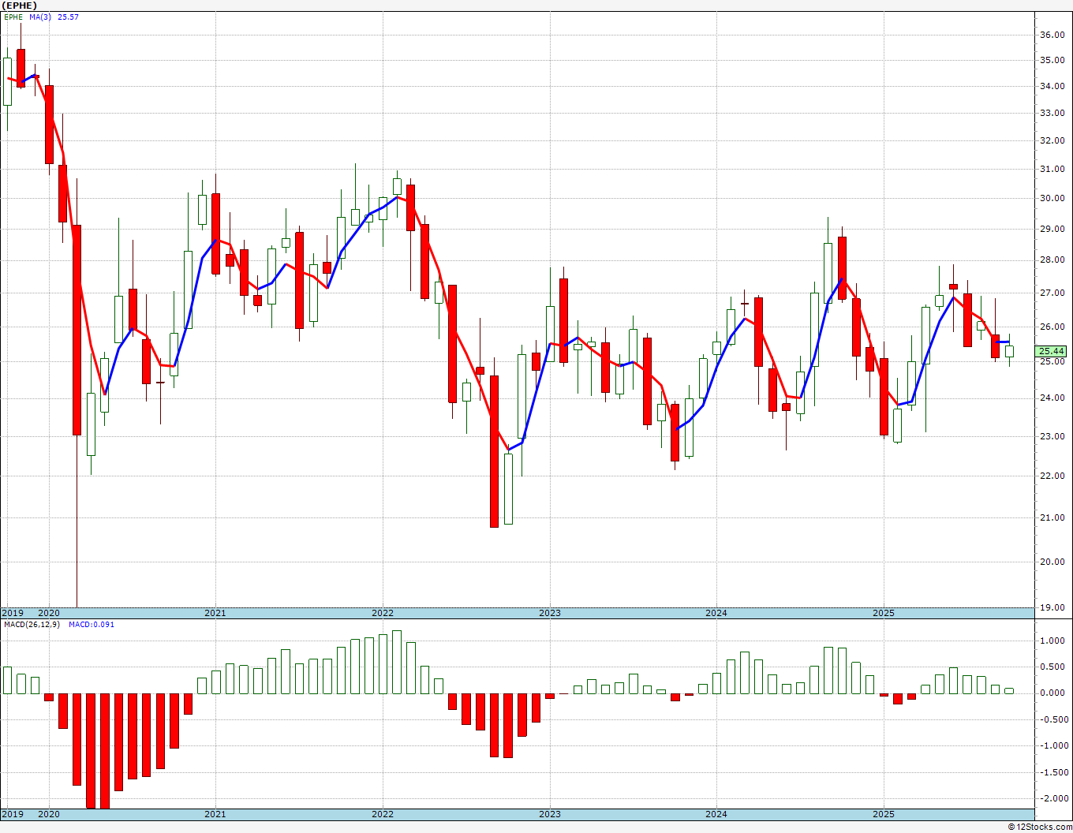The height and width of the screenshot is (833, 1073).
Task: Click the 32.00 price axis label
Action: point(1052,140)
